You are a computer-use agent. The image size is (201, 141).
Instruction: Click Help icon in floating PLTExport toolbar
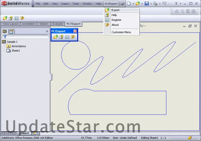point(61,37)
